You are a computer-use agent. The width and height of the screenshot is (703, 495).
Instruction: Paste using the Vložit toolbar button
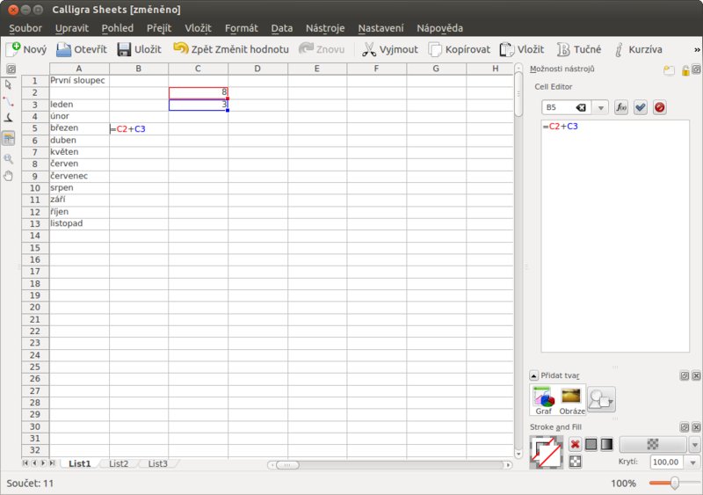point(522,49)
